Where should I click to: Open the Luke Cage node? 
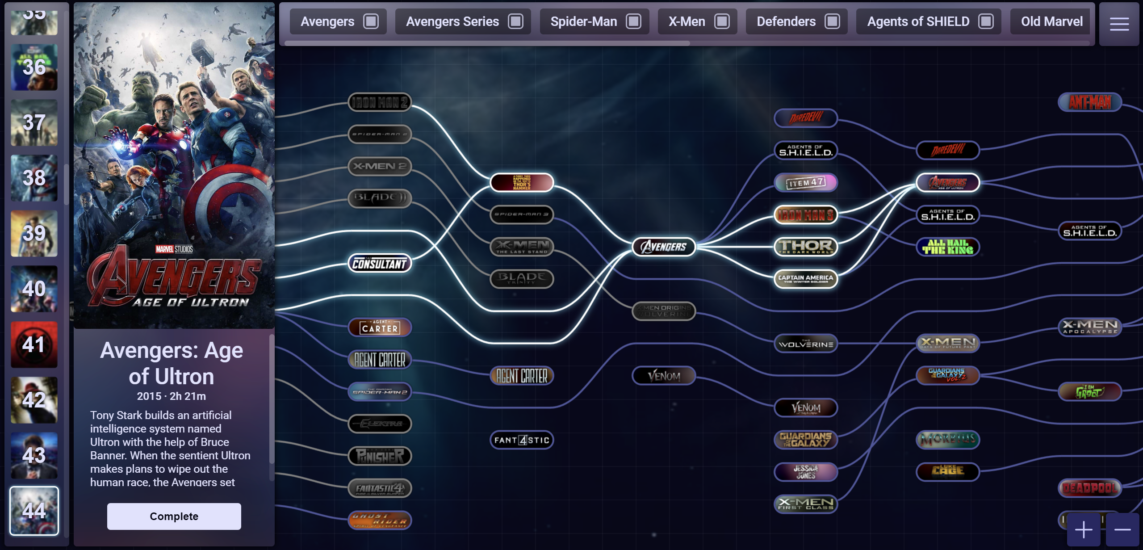[948, 471]
